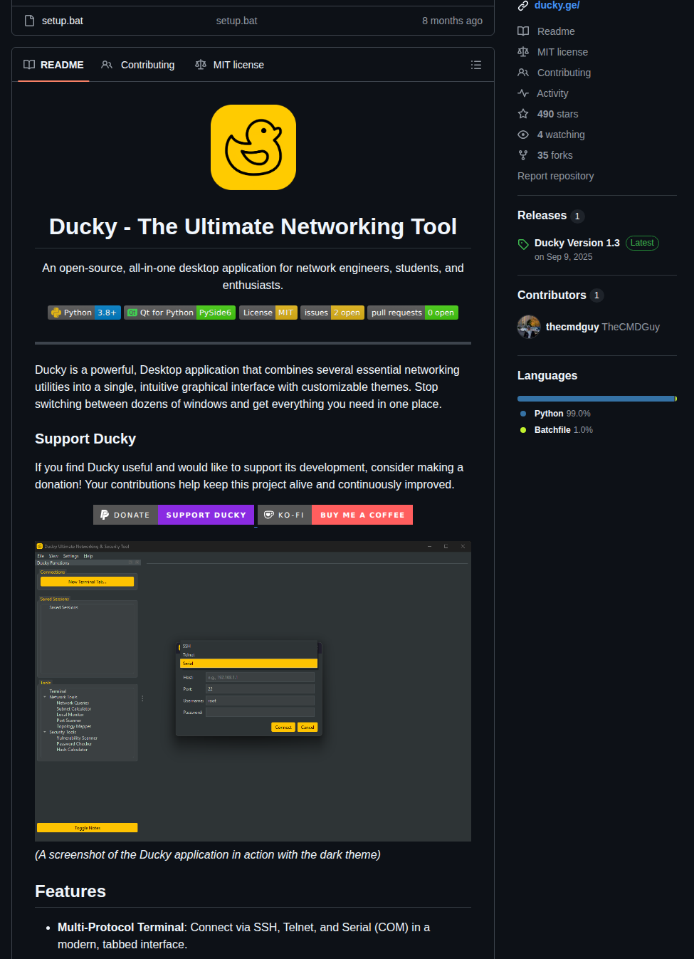Open the repository Activity link
Screen dimensions: 694x959
pos(552,93)
